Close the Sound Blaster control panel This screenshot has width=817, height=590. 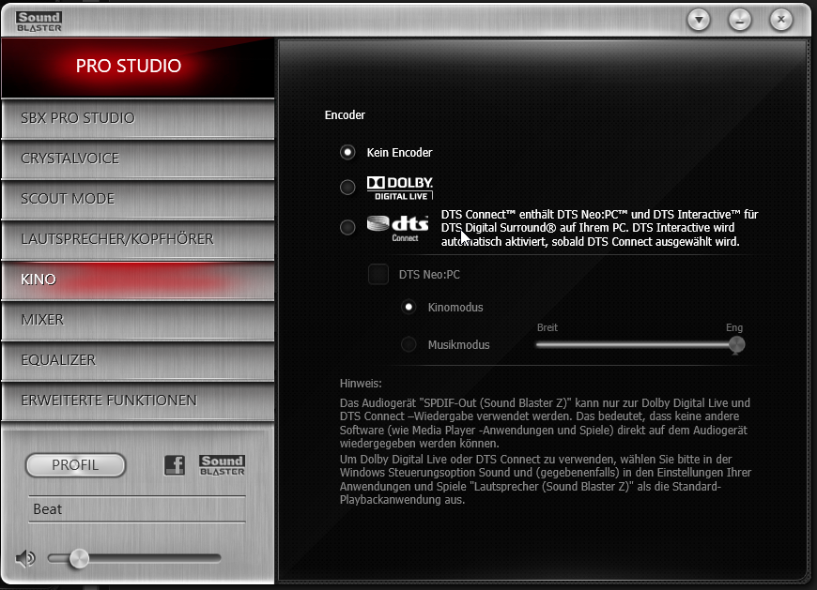coord(781,21)
